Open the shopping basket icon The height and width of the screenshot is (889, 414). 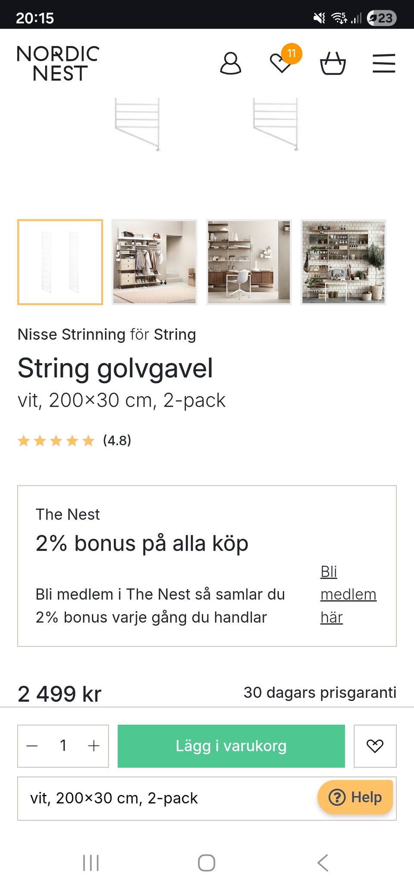(332, 63)
